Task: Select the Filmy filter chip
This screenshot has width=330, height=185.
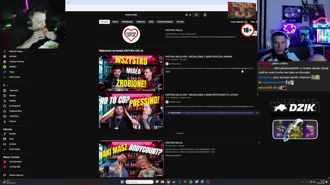Action: (x=151, y=22)
